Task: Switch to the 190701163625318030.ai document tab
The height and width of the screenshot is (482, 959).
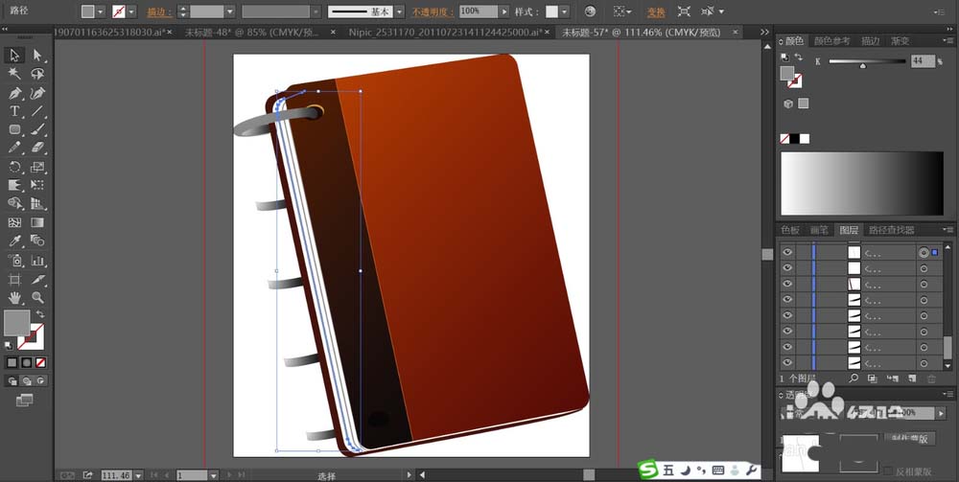Action: (x=109, y=33)
